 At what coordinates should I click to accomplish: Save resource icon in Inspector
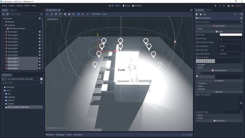coord(205,14)
